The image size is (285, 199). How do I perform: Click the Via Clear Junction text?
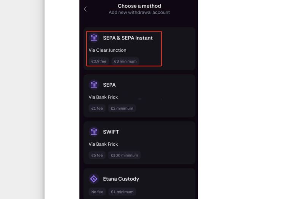[x=108, y=50]
